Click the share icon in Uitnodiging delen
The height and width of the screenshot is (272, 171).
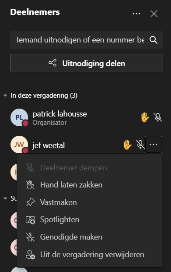click(x=52, y=63)
